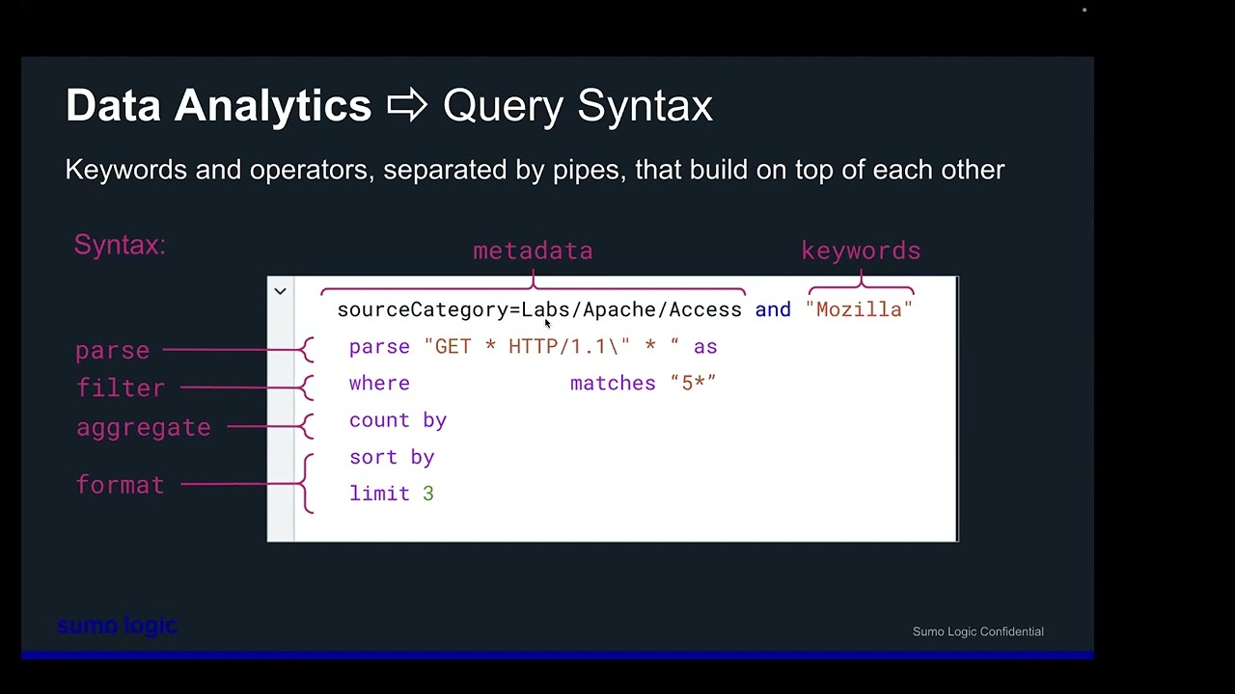1235x694 pixels.
Task: Click the "count by" query line
Action: pos(398,420)
